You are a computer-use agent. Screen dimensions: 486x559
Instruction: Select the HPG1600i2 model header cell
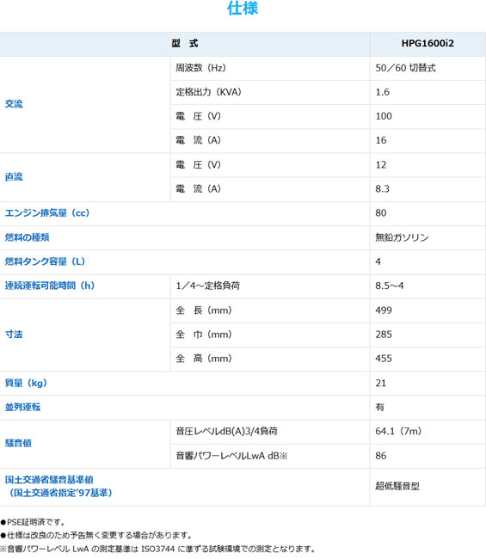click(428, 44)
